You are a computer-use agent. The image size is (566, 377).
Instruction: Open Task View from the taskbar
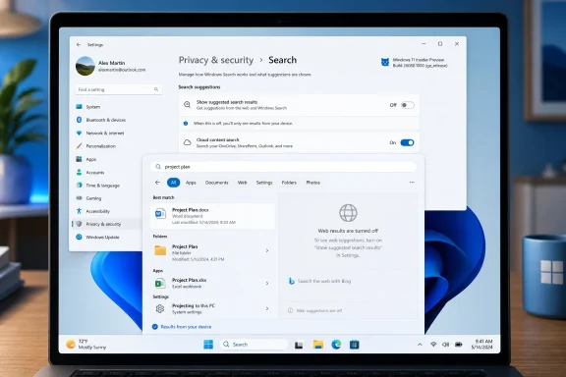pyautogui.click(x=299, y=345)
